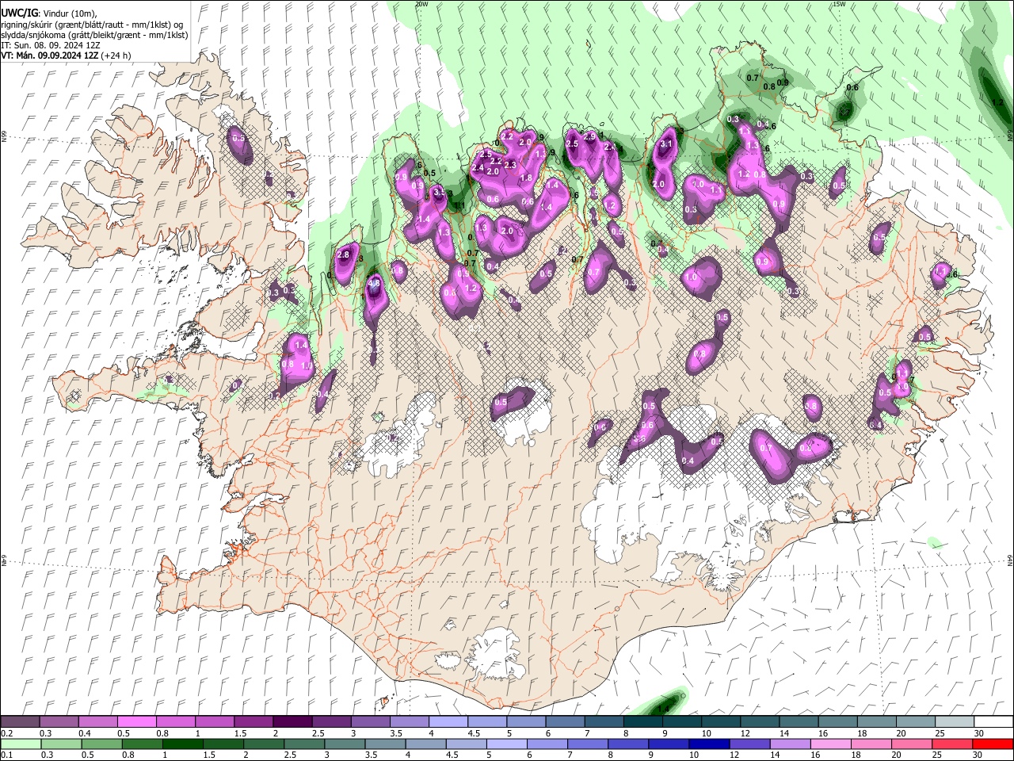
Task: Click the darkest green swatch labeled 1 in lower legend
Action: [181, 744]
